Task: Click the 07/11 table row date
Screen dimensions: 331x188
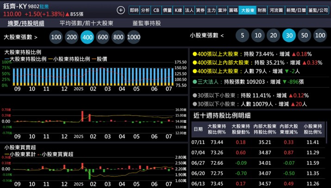Action: tap(198, 142)
